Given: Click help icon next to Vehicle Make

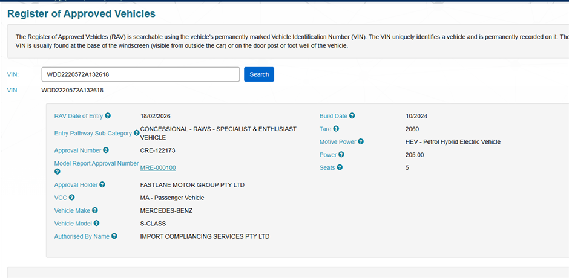Looking at the screenshot, I should [95, 210].
